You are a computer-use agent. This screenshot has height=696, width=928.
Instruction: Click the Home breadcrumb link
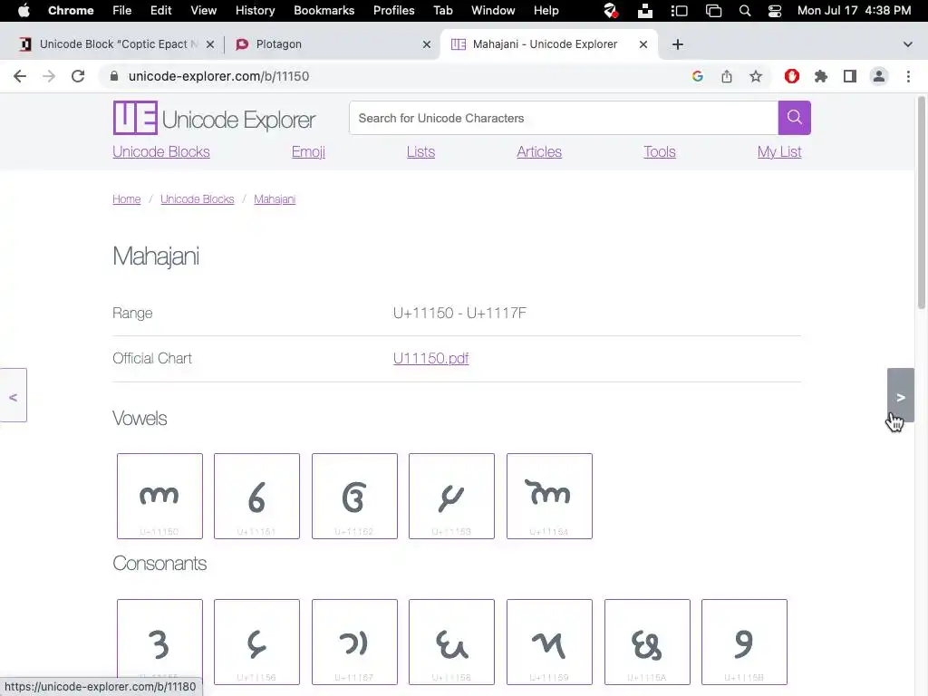(127, 199)
